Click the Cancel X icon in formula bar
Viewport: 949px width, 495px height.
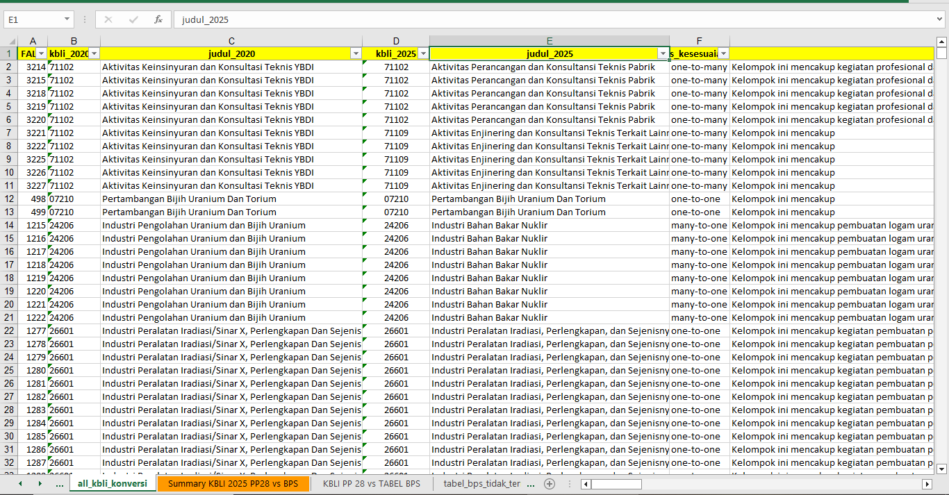click(x=108, y=19)
